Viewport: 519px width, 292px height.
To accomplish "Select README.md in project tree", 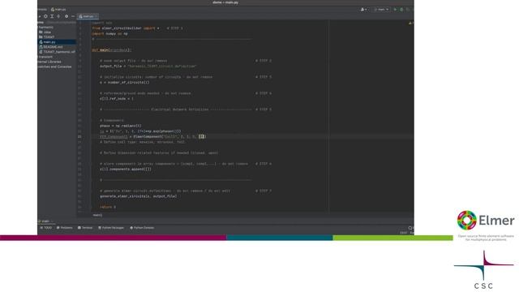I will point(50,47).
